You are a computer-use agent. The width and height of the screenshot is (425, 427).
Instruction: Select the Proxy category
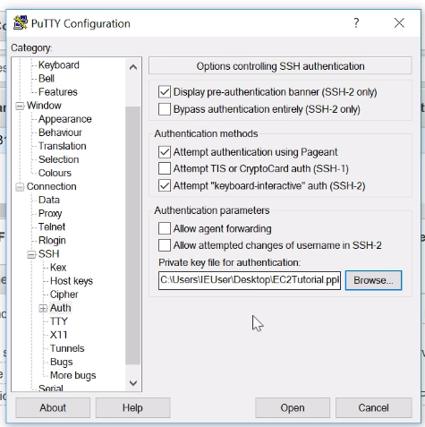coord(50,213)
